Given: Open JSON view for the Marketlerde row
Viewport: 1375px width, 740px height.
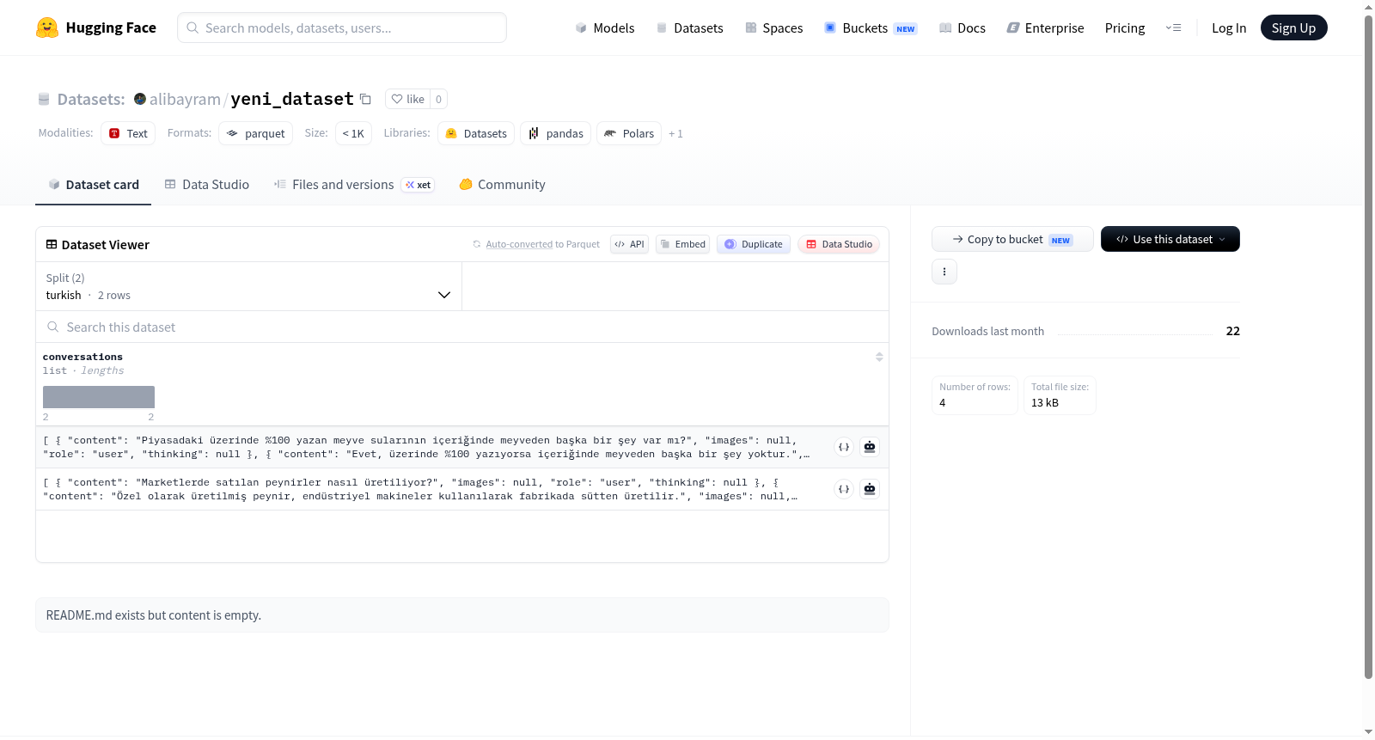Looking at the screenshot, I should [x=844, y=489].
